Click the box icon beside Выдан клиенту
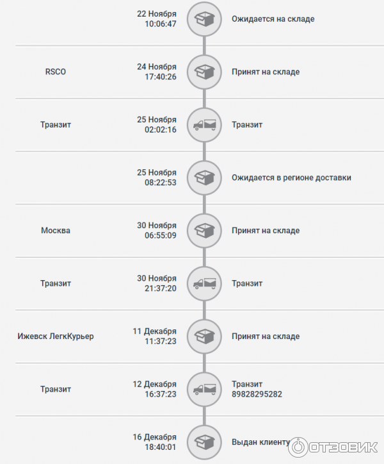The height and width of the screenshot is (464, 384). 204,442
